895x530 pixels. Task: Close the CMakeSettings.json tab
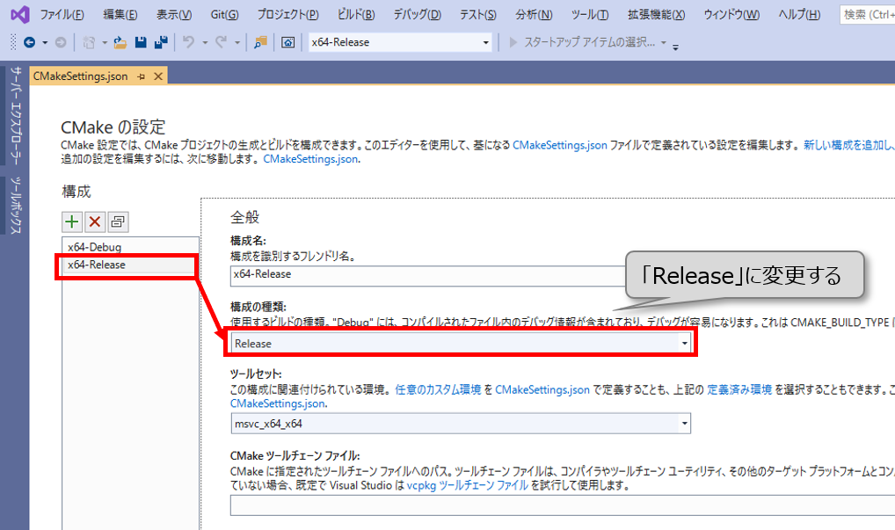coord(158,76)
